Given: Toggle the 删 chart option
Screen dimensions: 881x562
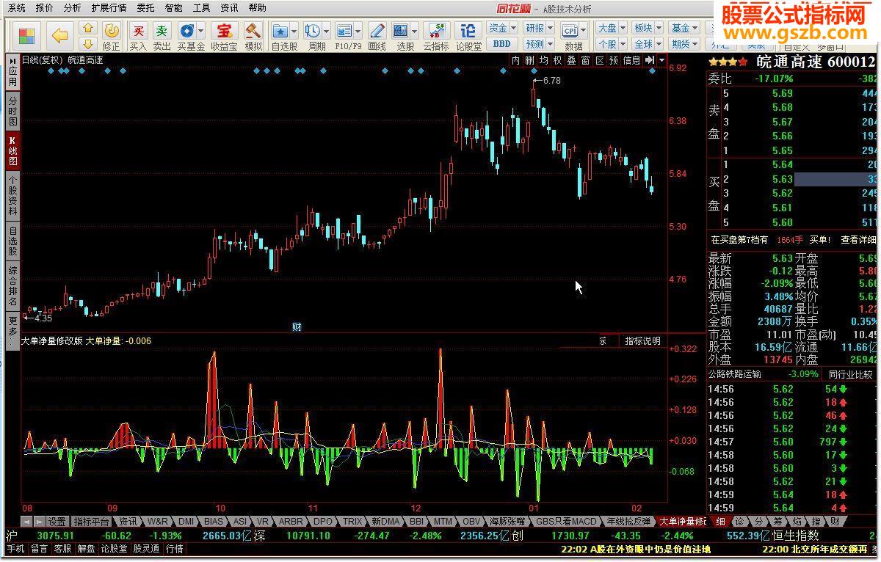Looking at the screenshot, I should (529, 60).
